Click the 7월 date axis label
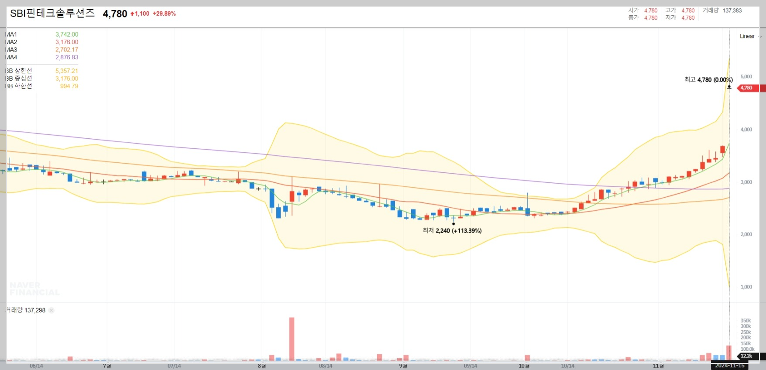Image resolution: width=766 pixels, height=370 pixels. pyautogui.click(x=107, y=366)
